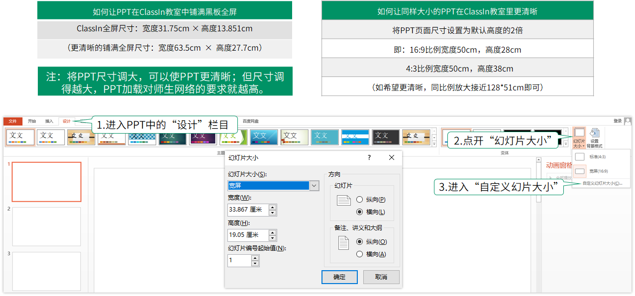This screenshot has width=635, height=296.
Task: Switch to the 设计 Design tab
Action: [x=67, y=121]
